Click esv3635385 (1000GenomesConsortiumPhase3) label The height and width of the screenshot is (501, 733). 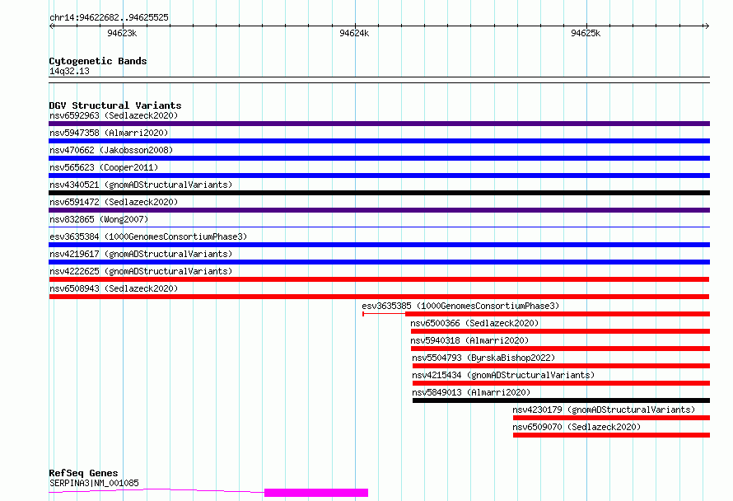pyautogui.click(x=460, y=306)
